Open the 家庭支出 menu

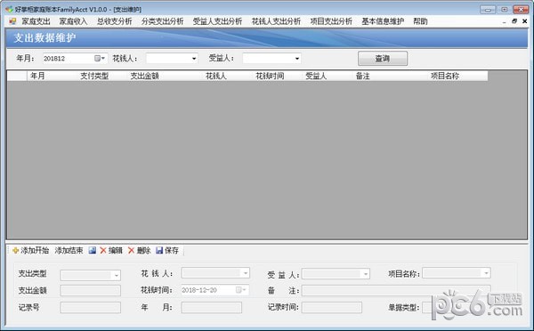[36, 21]
